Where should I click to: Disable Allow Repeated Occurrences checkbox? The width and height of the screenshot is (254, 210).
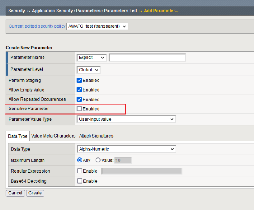80,99
